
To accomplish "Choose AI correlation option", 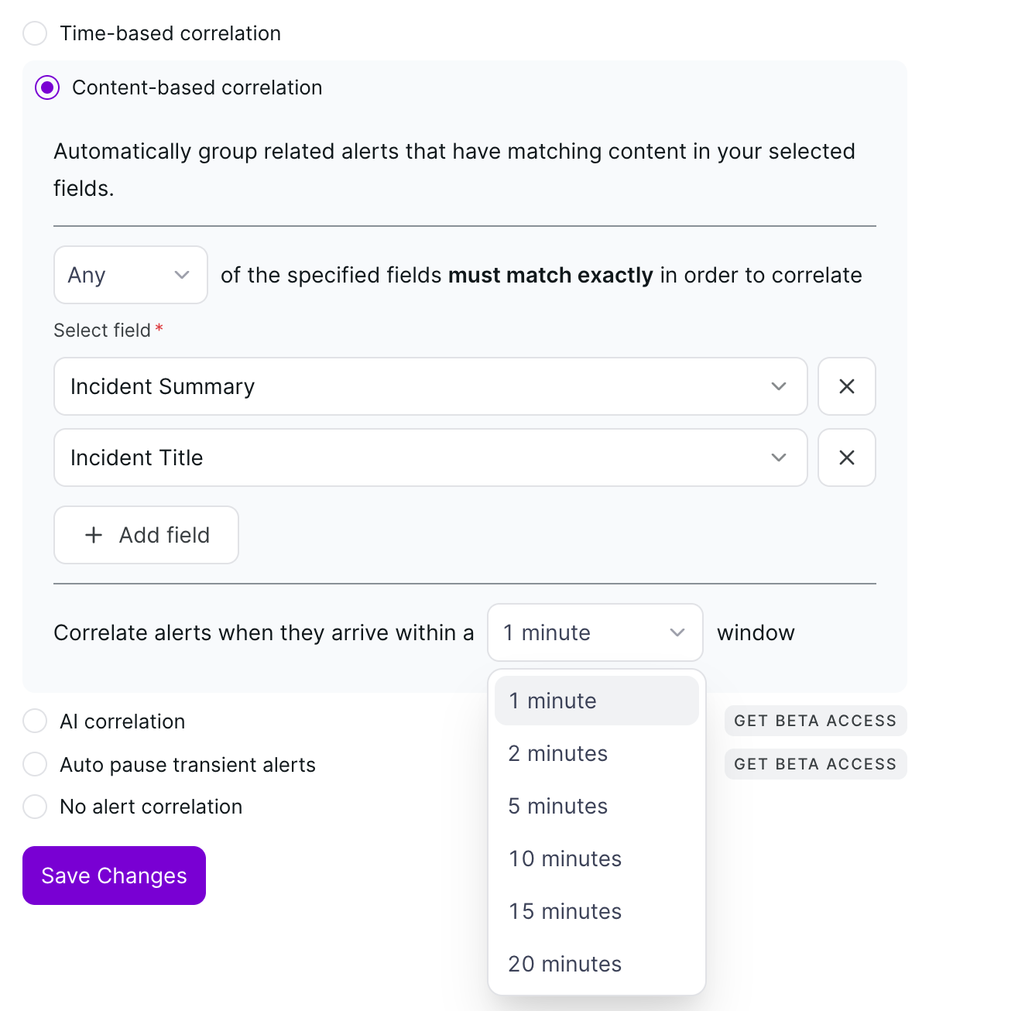I will tap(35, 721).
